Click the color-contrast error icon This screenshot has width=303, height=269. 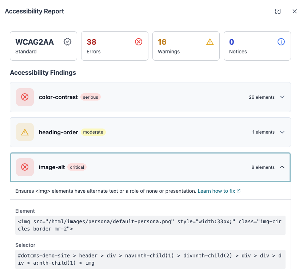[25, 97]
